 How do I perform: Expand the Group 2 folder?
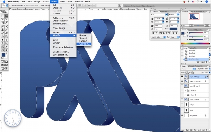pyautogui.click(x=185, y=95)
